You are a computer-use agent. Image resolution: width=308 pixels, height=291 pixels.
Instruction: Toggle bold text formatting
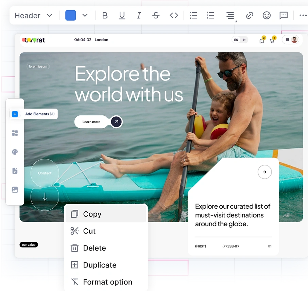click(x=105, y=16)
